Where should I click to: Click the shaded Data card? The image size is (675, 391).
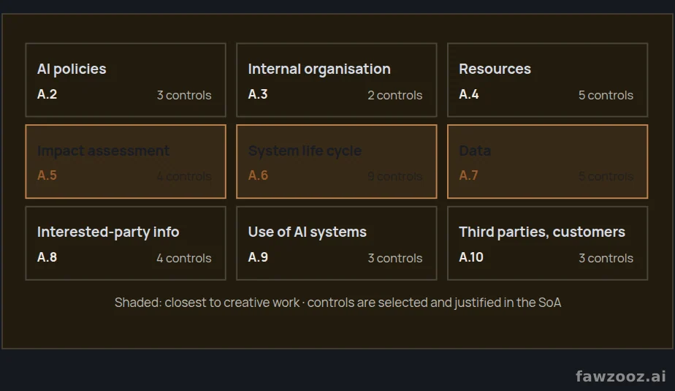[x=548, y=162]
